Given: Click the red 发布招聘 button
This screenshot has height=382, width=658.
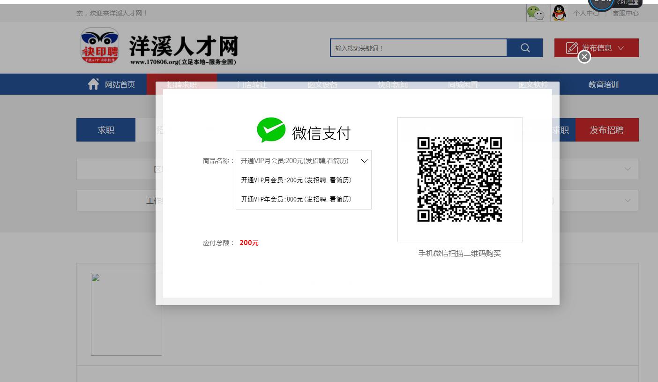Looking at the screenshot, I should [x=607, y=130].
